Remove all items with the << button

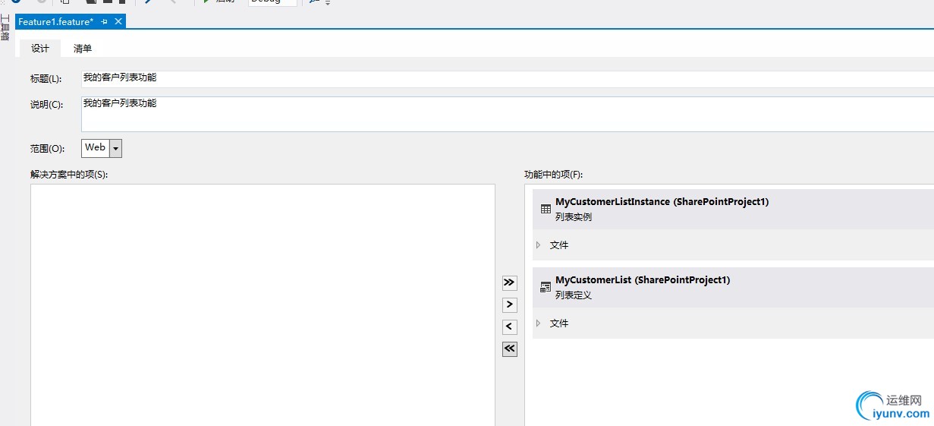[509, 349]
